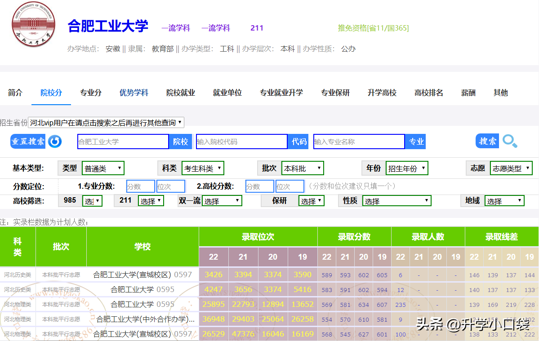Click 推免资格[省11/国365] text
539x341 pixels.
coord(373,28)
